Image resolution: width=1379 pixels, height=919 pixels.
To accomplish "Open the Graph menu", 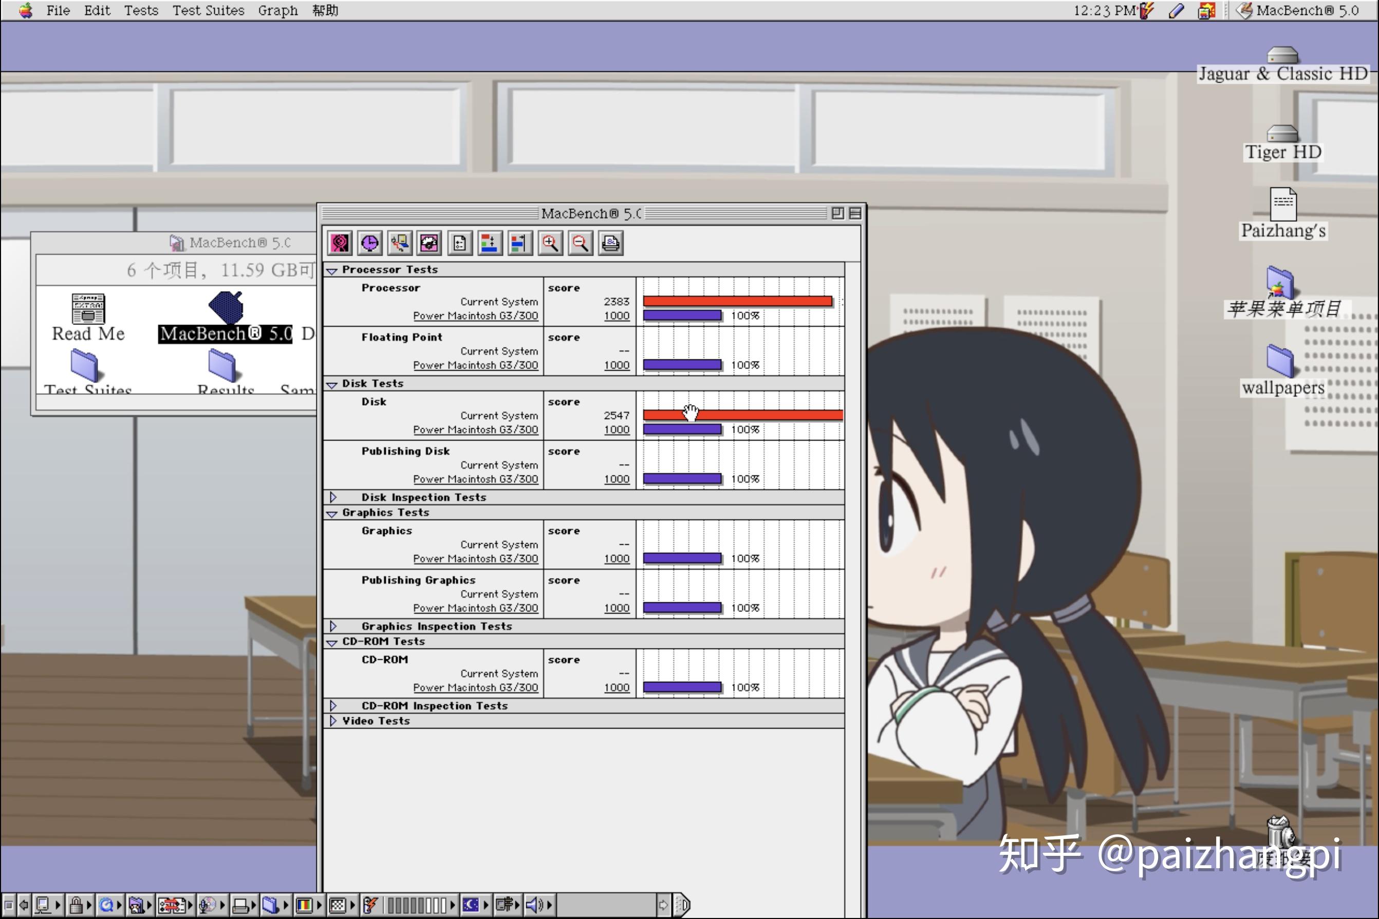I will click(x=277, y=11).
